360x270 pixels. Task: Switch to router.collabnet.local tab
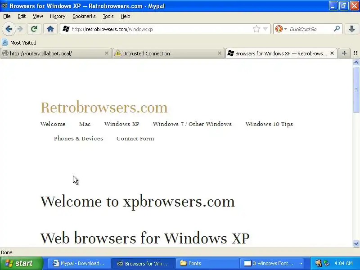point(56,53)
